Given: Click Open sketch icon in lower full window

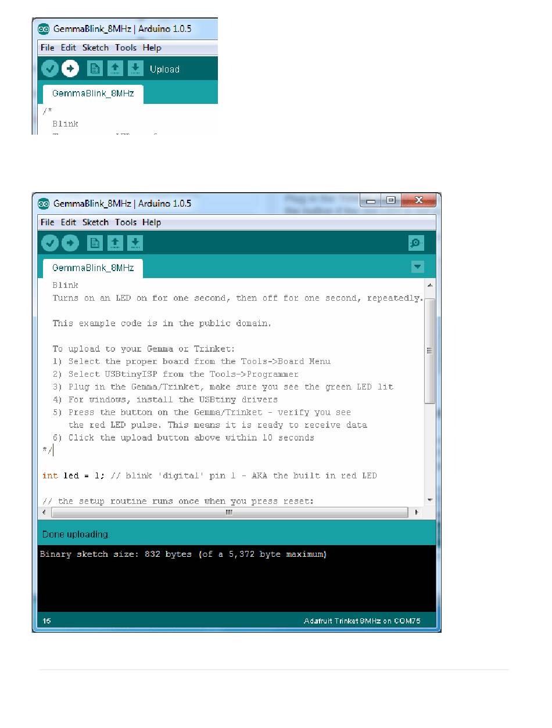Looking at the screenshot, I should point(115,243).
